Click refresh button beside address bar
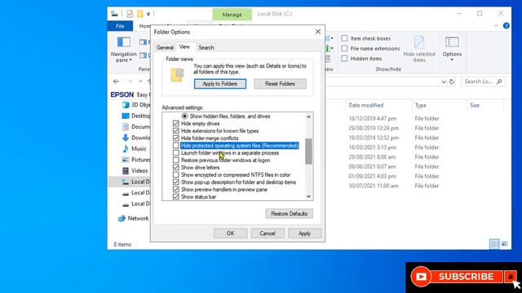 pos(451,81)
